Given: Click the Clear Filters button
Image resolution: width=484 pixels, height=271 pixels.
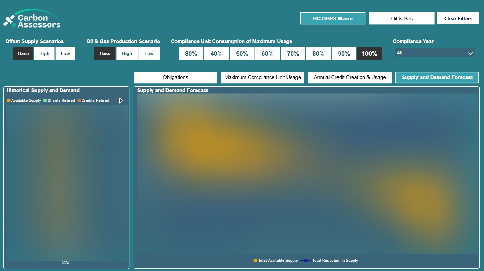Looking at the screenshot, I should point(458,18).
